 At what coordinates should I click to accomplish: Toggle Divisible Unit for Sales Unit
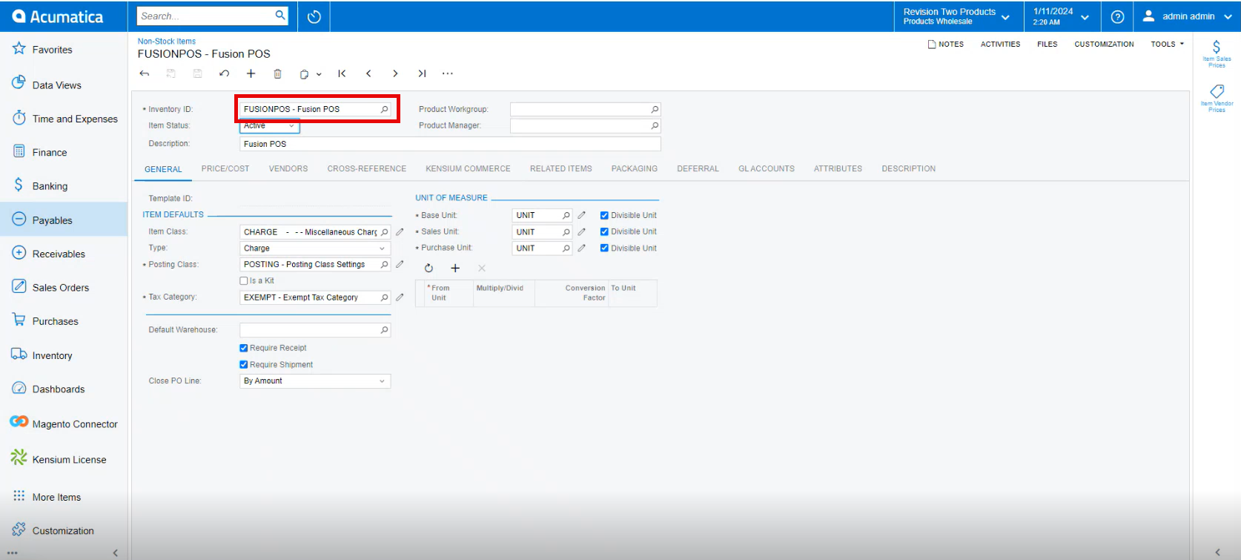[604, 232]
